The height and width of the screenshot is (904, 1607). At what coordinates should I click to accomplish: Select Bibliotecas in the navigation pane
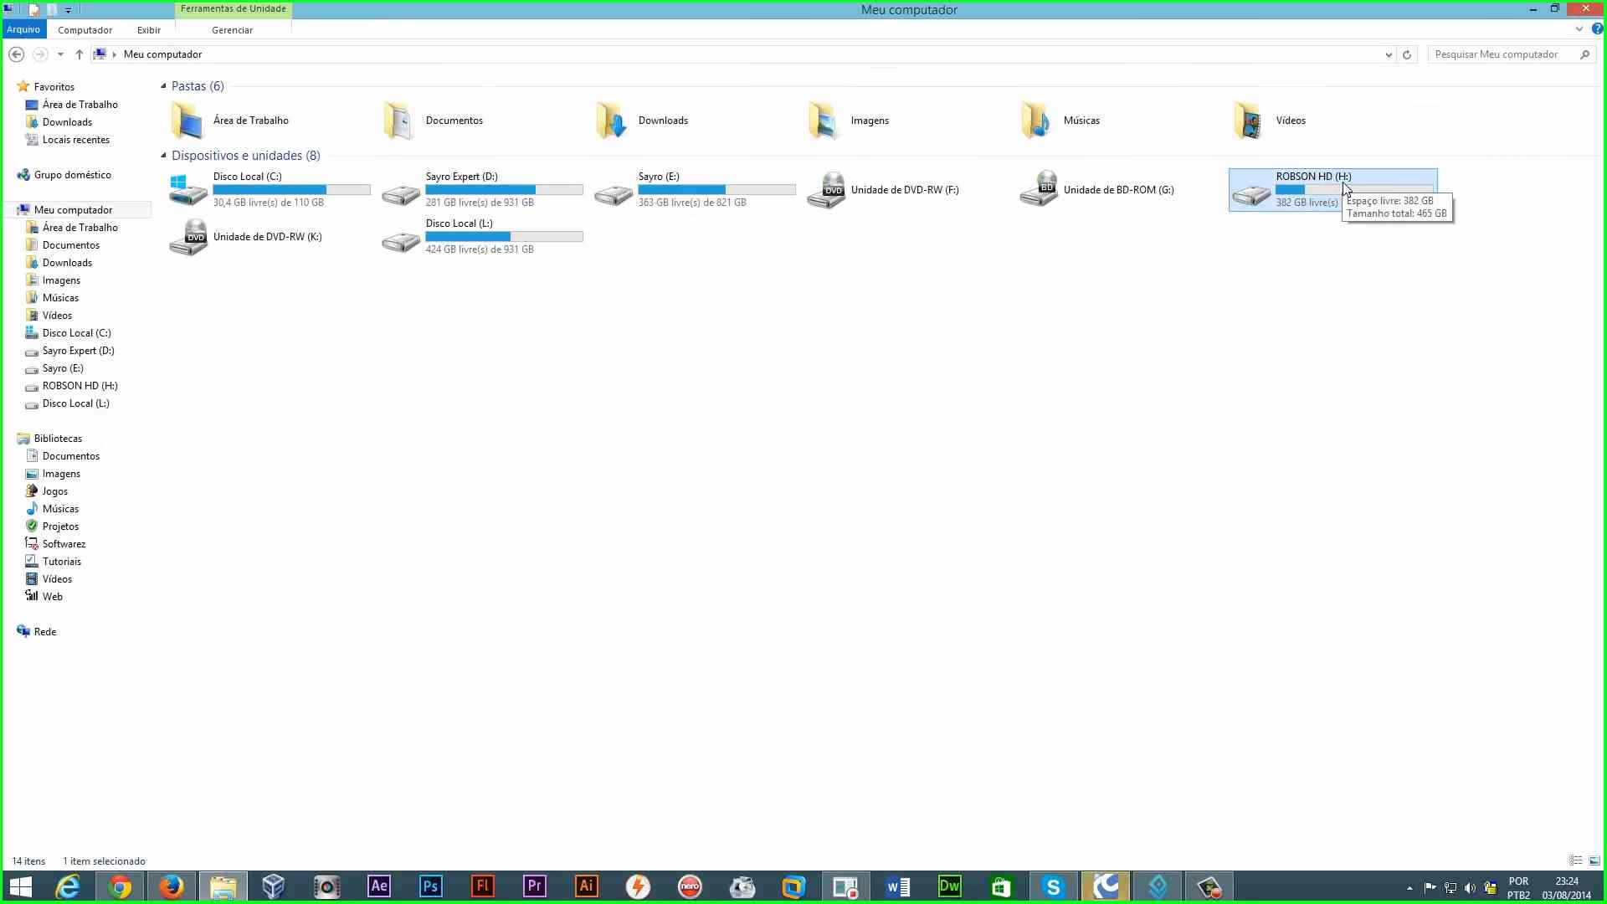(58, 439)
